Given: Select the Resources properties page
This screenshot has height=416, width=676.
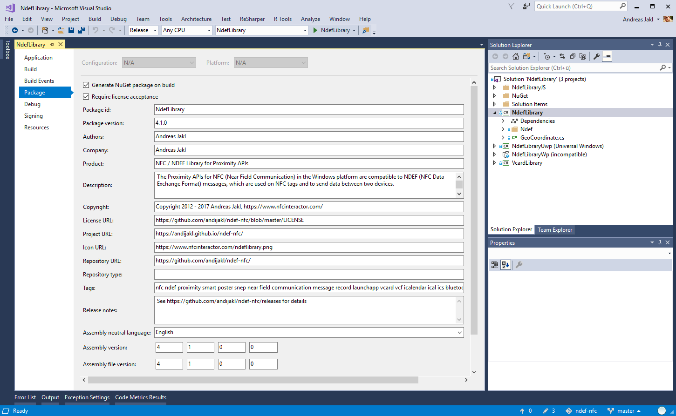Looking at the screenshot, I should 36,127.
